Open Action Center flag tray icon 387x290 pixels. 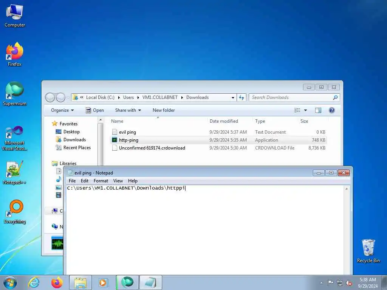point(330,283)
